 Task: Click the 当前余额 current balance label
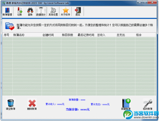click(x=78, y=110)
